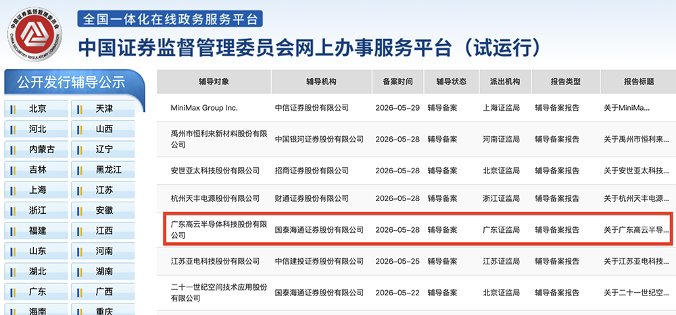Choose the 安徽 region button
Image resolution: width=676 pixels, height=315 pixels.
click(x=103, y=210)
